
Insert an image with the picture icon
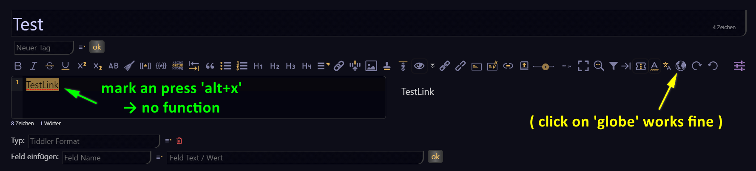[371, 66]
